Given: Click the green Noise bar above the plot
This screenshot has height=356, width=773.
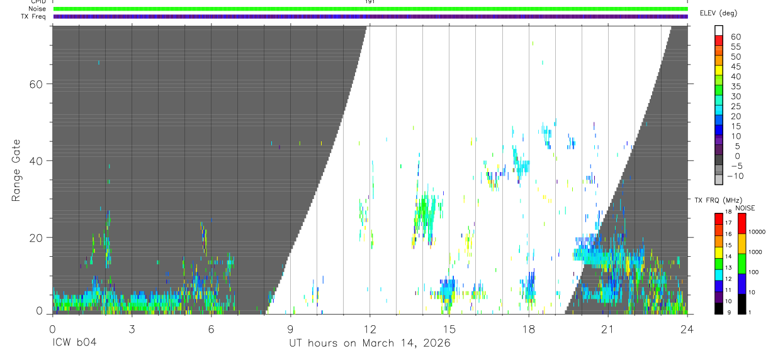Looking at the screenshot, I should tap(370, 9).
